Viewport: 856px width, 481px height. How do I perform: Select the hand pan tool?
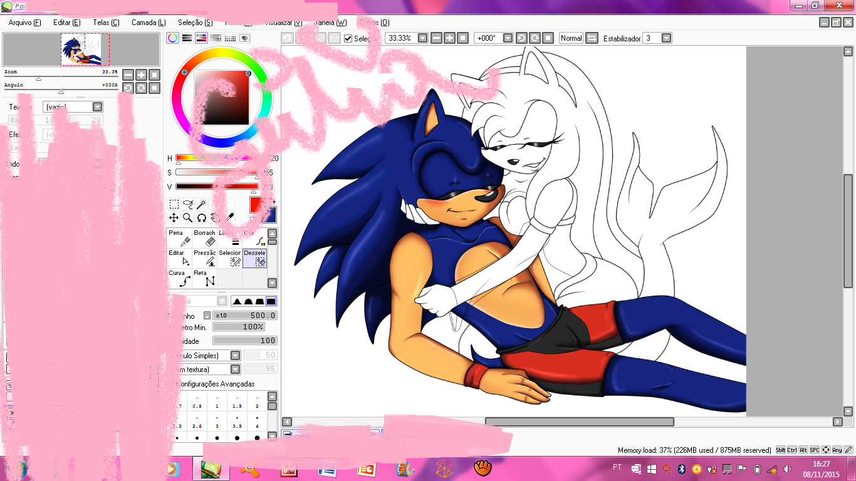(215, 218)
